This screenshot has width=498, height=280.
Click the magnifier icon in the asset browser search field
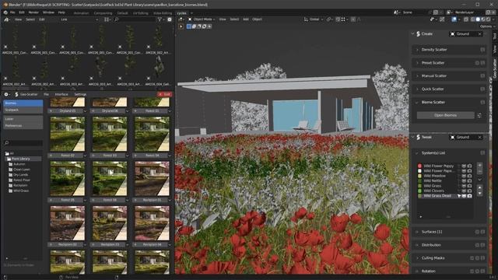pyautogui.click(x=117, y=19)
